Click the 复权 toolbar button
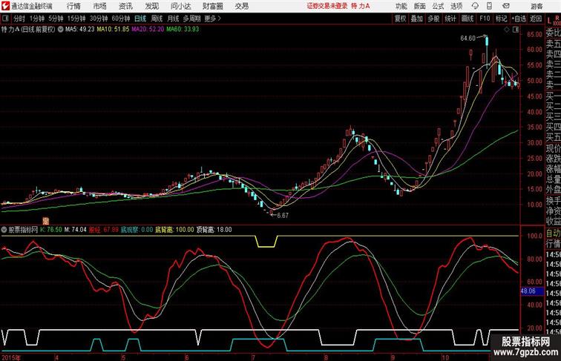Image resolution: width=561 pixels, height=361 pixels. pyautogui.click(x=401, y=19)
